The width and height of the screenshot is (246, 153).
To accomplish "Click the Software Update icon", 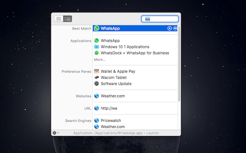I will pos(97,83).
